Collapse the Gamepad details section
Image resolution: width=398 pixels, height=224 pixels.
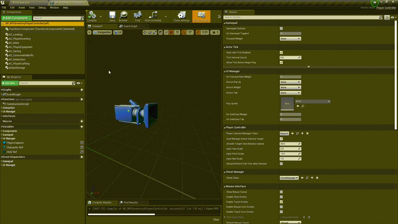(224, 23)
